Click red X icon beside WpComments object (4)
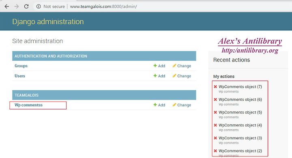This screenshot has width=292, height=158. (x=215, y=125)
